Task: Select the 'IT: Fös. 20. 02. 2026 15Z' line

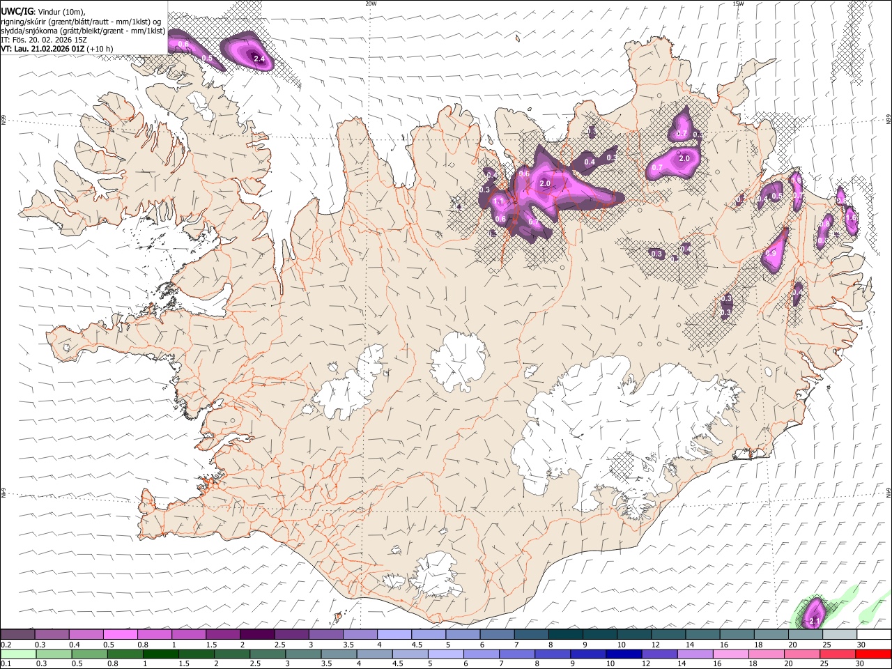Action: click(x=43, y=40)
